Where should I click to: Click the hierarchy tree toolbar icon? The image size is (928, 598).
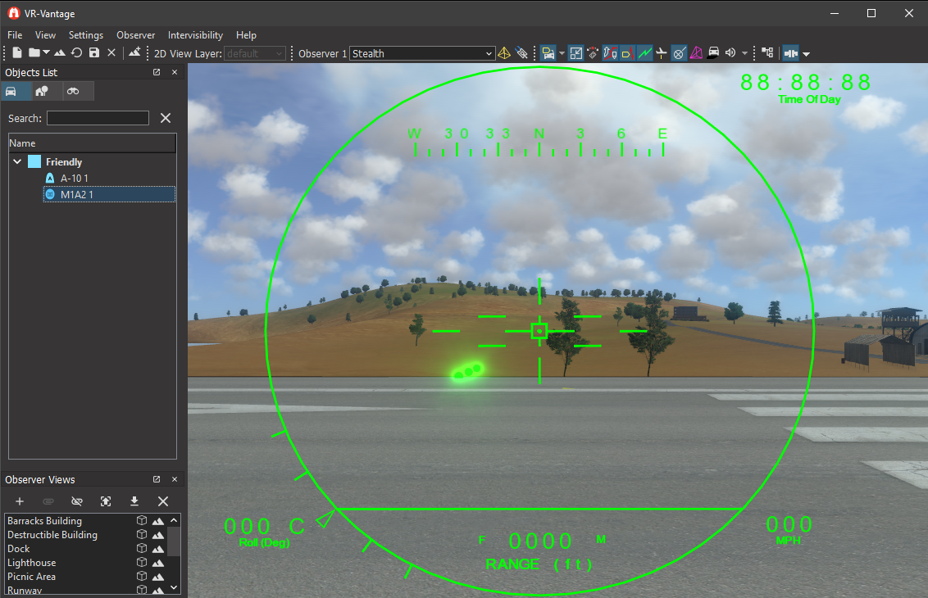[x=767, y=53]
